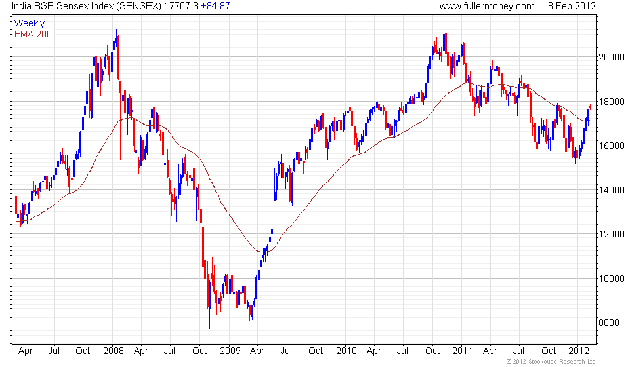Click the 8000 price axis label
The height and width of the screenshot is (367, 630).
click(609, 323)
